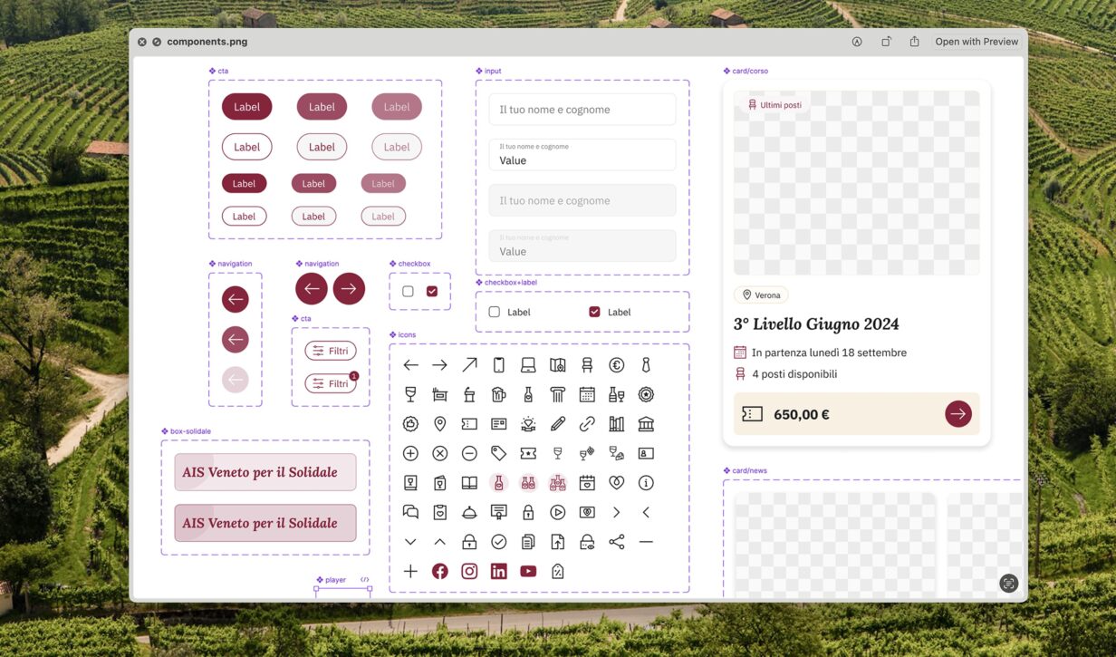Click the smartphone icon in the grid
This screenshot has height=657, width=1116.
click(x=498, y=365)
